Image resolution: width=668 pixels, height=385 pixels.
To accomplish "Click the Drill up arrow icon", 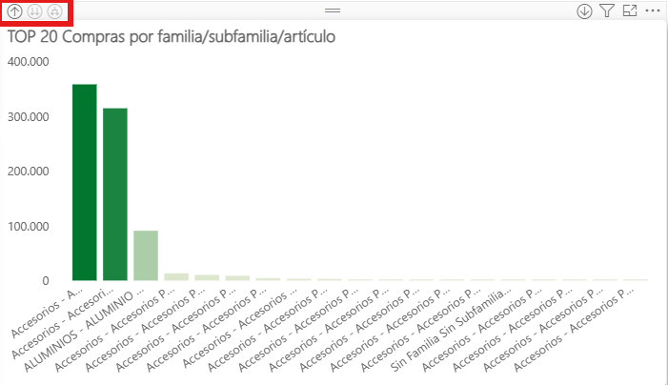I will 15,11.
